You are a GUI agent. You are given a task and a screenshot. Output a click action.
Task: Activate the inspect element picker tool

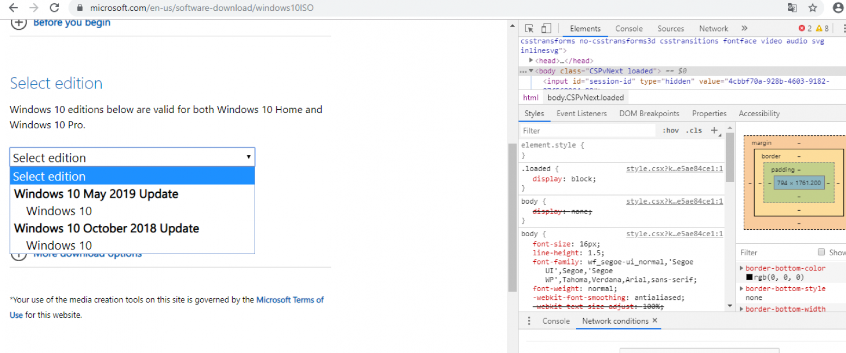529,29
